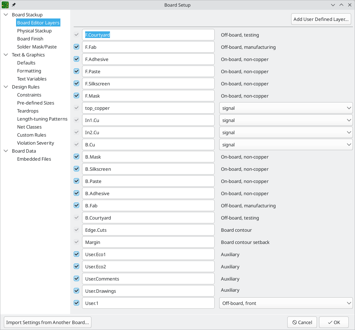This screenshot has width=355, height=330.
Task: Open the User.1 layer type dropdown
Action: 286,303
